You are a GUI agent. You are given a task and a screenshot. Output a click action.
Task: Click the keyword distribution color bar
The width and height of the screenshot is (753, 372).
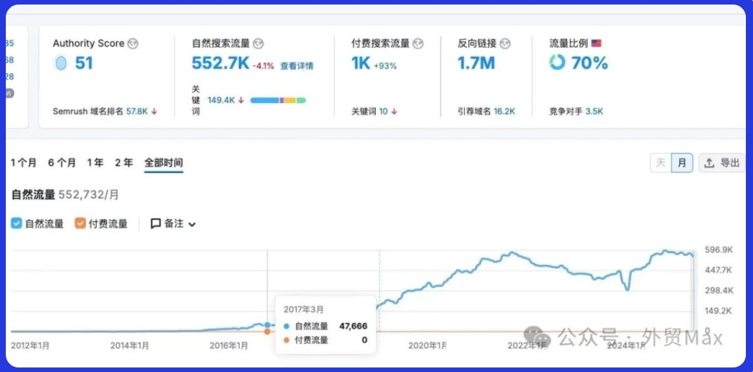pos(278,100)
